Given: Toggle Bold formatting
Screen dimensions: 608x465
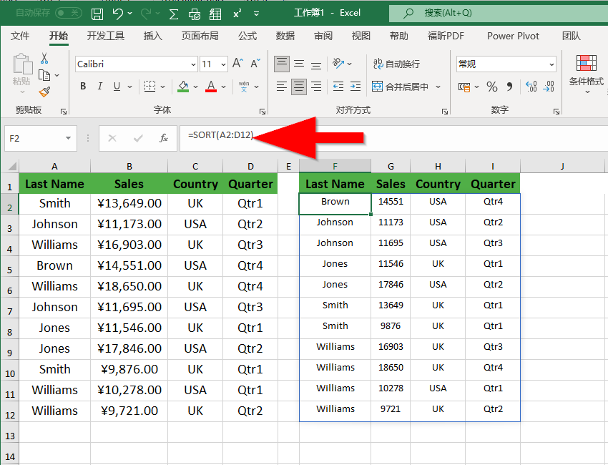Looking at the screenshot, I should [83, 87].
